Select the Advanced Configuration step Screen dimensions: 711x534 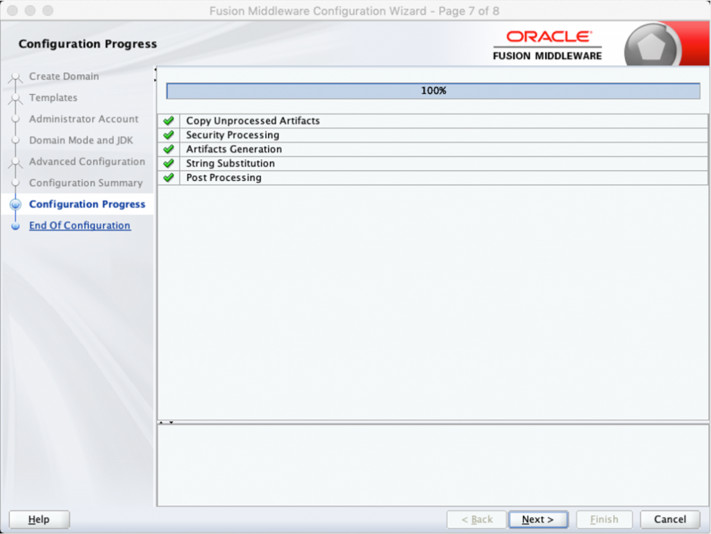[x=87, y=162]
